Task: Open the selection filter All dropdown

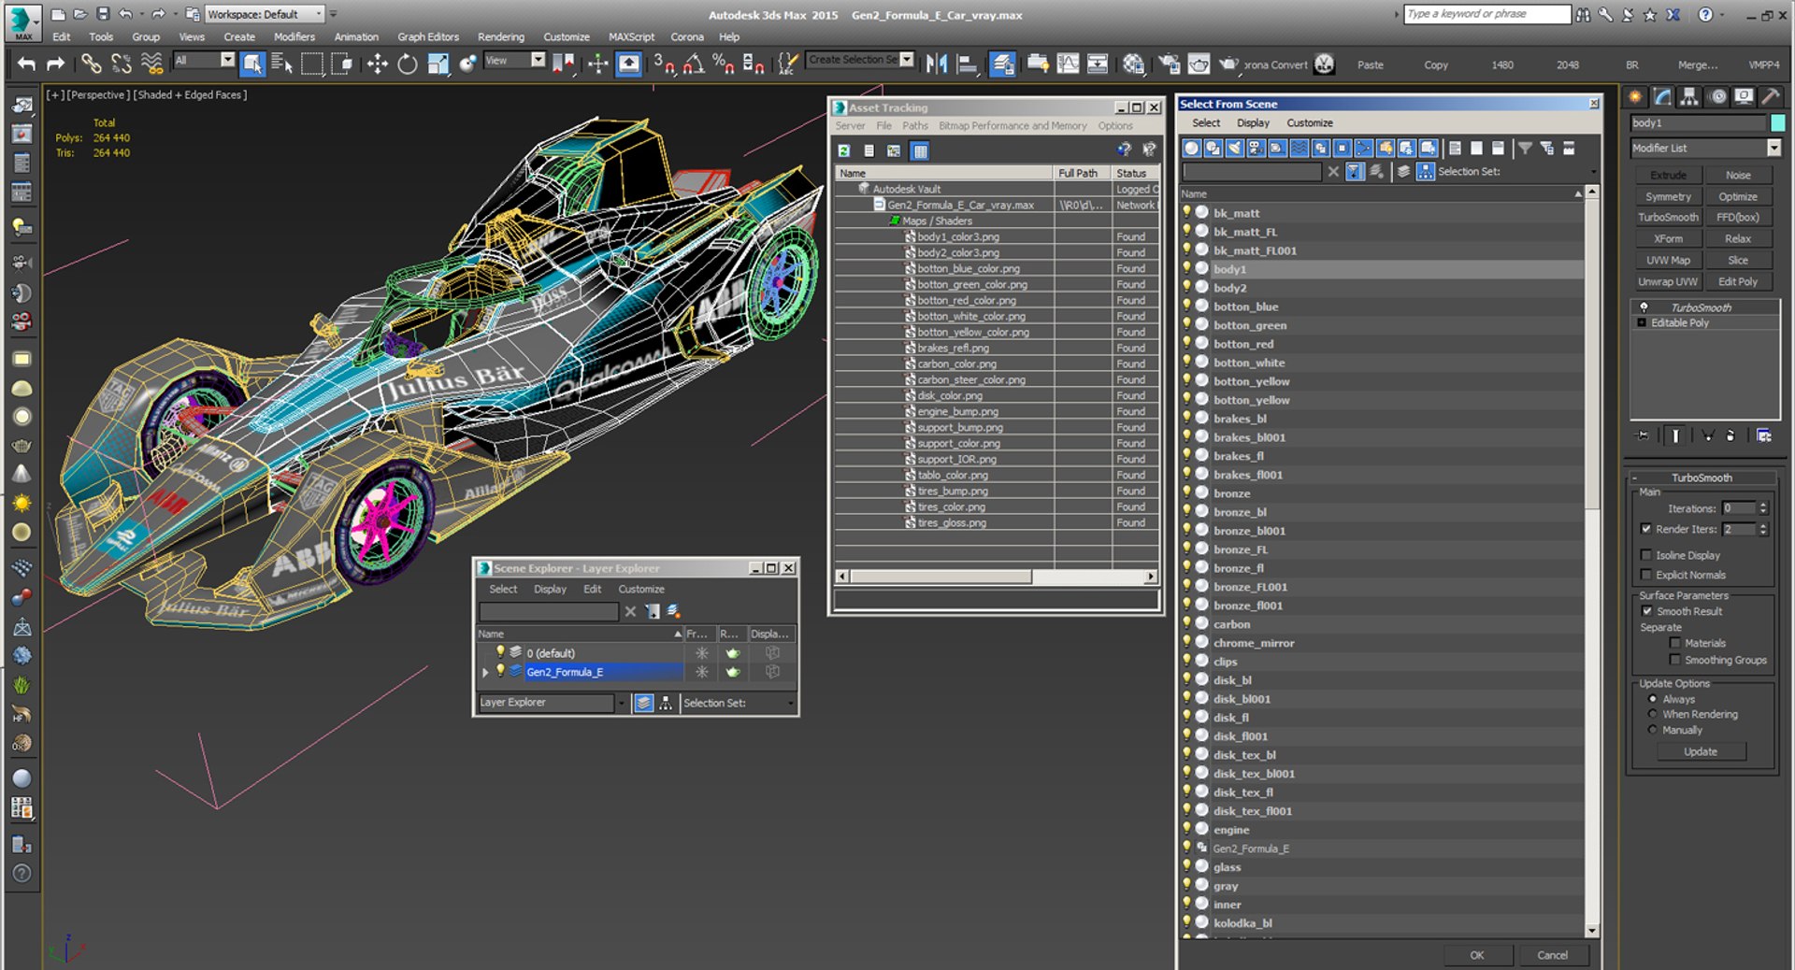Action: [x=204, y=60]
